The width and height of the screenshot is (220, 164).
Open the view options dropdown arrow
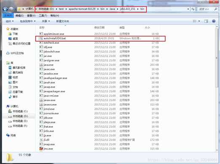(x=199, y=21)
